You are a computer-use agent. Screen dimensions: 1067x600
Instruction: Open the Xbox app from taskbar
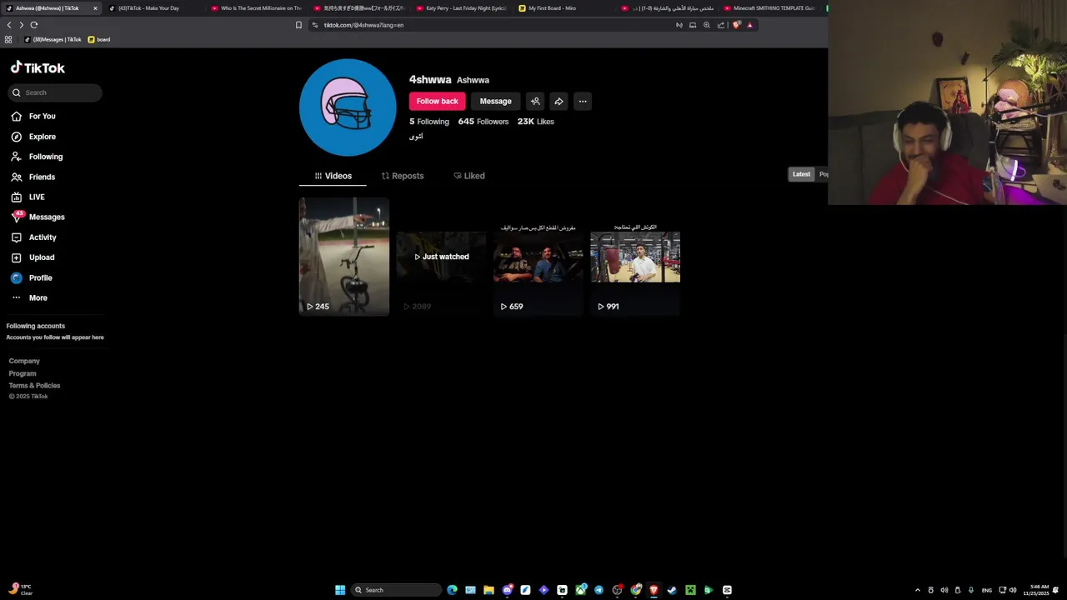(x=581, y=590)
